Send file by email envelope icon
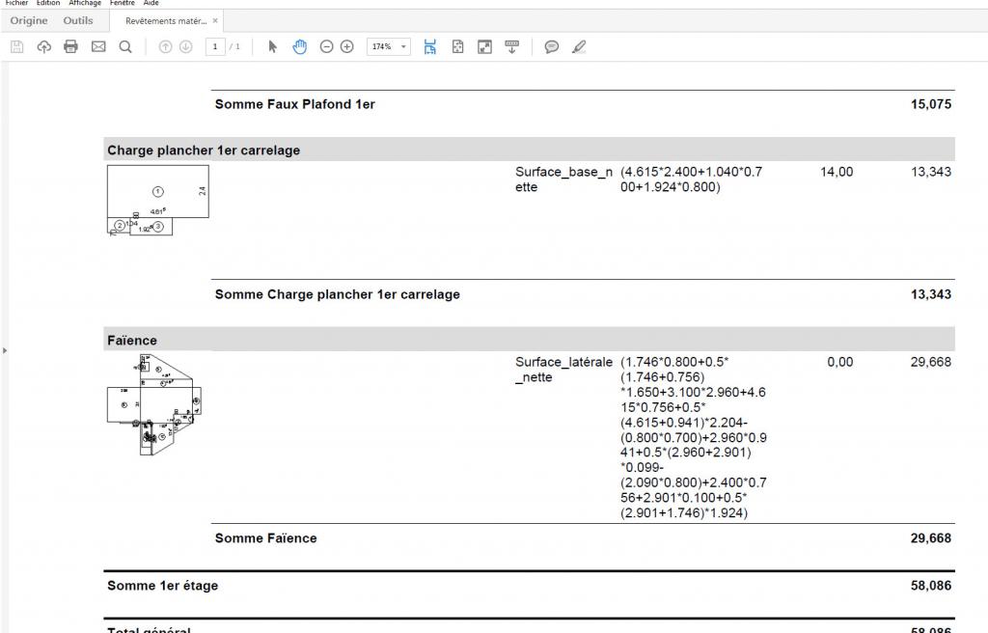 click(98, 46)
